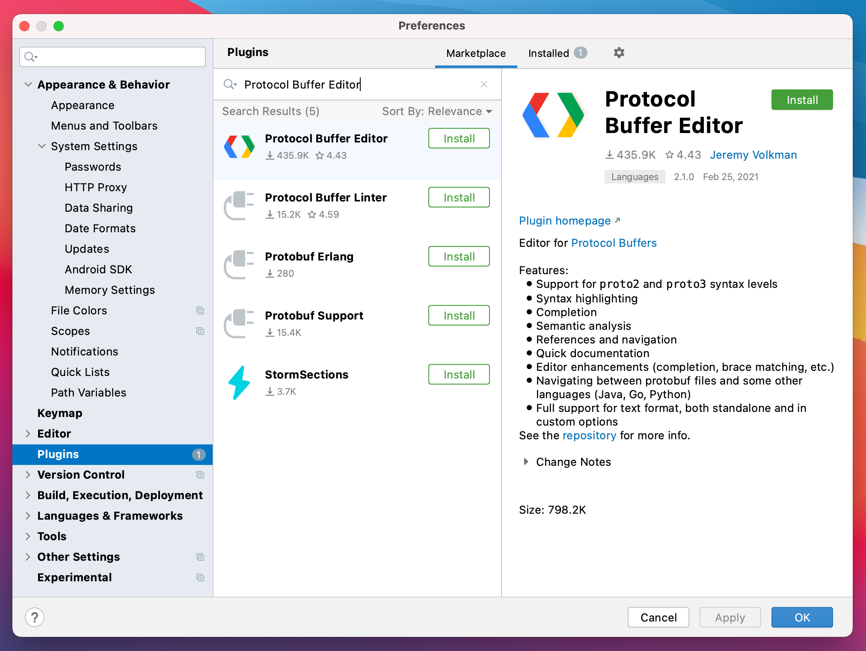Focus the settings sidebar search field

pyautogui.click(x=113, y=57)
